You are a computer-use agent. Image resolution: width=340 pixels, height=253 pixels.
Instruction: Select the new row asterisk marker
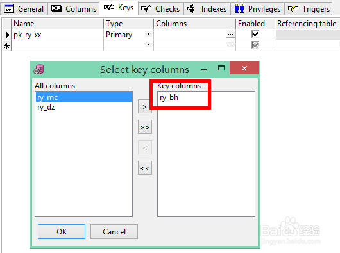7,45
